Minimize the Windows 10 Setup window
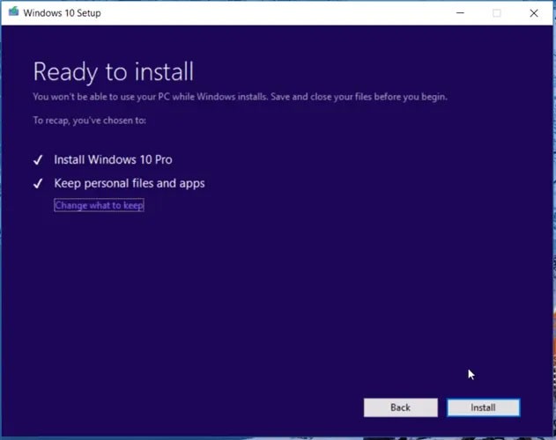556x440 pixels. point(459,13)
